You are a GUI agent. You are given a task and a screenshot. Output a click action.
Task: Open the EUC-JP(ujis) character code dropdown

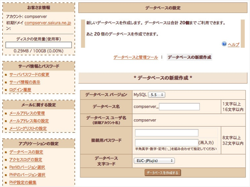click(154, 161)
